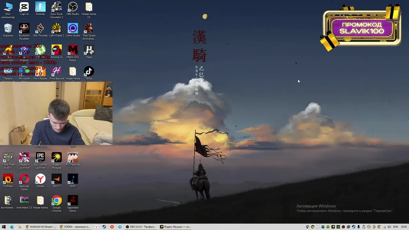
Task: Click the FurMark desktop icon
Action: (8, 180)
